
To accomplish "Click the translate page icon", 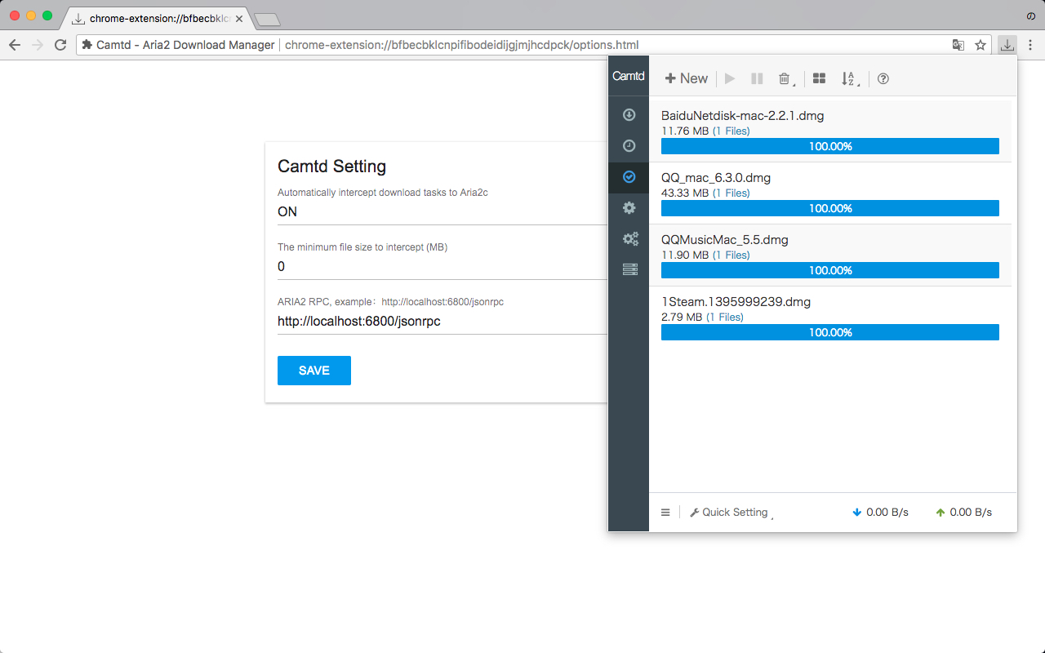I will pos(958,45).
